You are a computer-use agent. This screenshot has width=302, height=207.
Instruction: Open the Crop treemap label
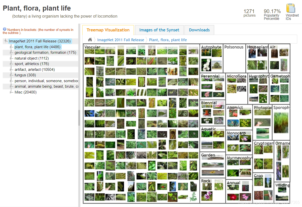click(x=258, y=176)
